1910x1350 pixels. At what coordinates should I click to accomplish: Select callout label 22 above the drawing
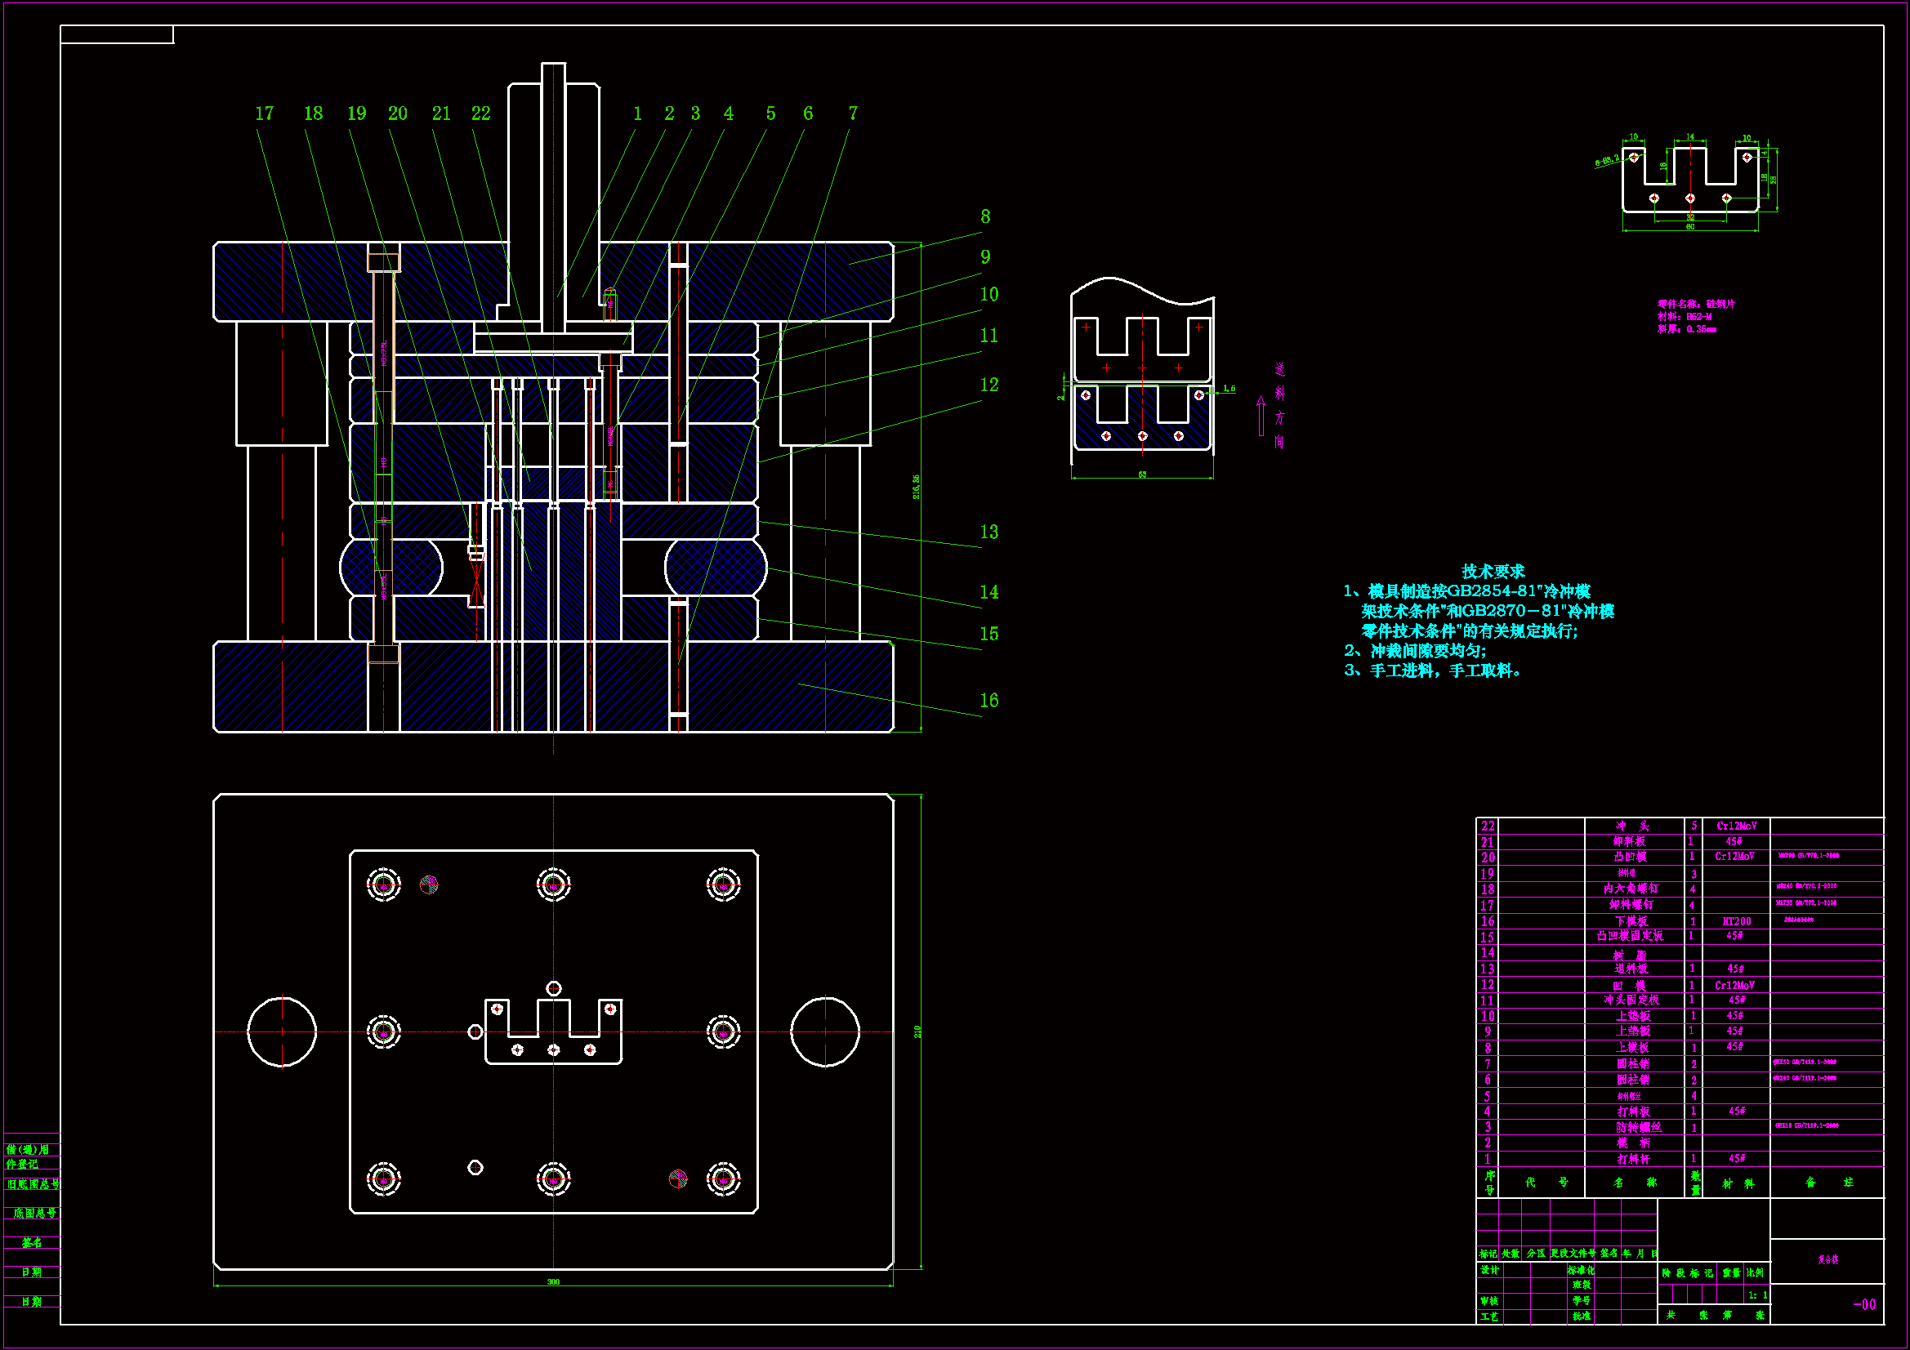tap(481, 114)
